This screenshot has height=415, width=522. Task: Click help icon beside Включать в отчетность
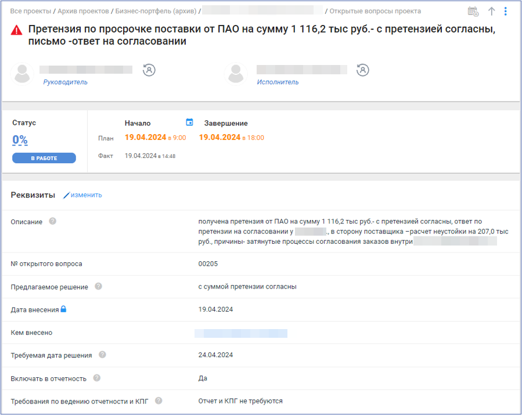click(97, 378)
